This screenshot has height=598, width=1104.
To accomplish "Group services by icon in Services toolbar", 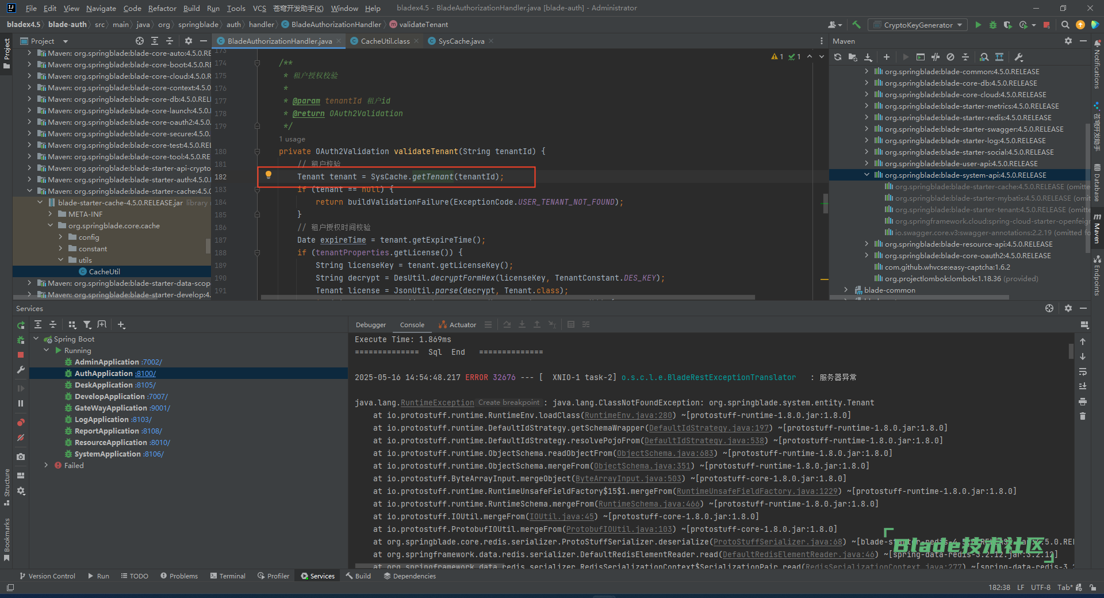I will pyautogui.click(x=72, y=325).
